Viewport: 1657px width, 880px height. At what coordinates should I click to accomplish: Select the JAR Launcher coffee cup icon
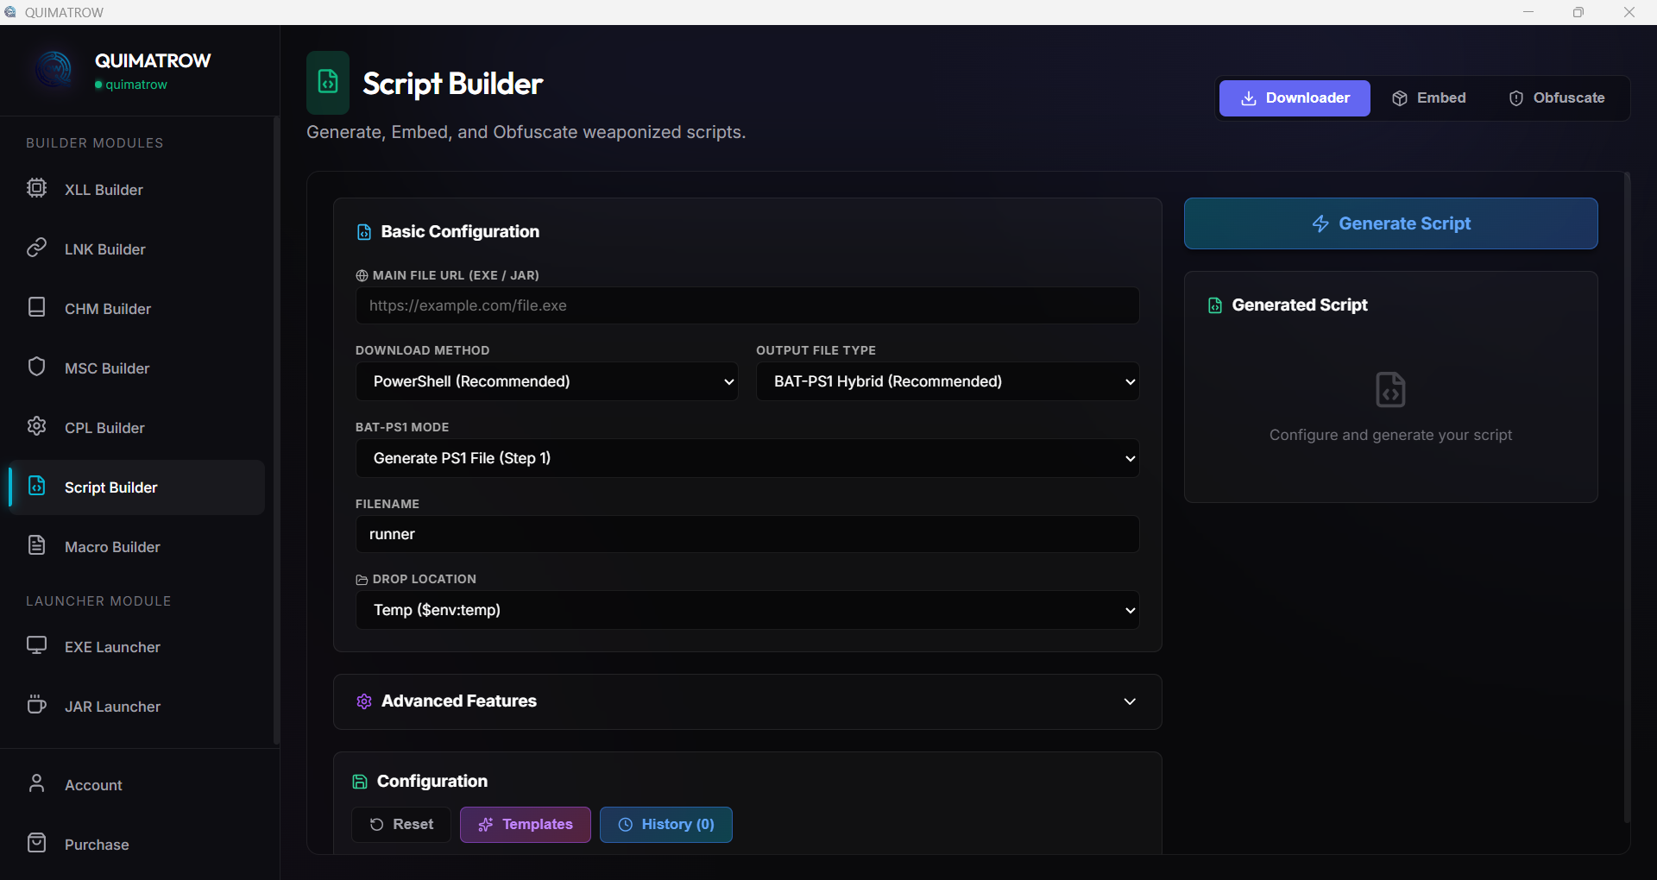pyautogui.click(x=36, y=705)
